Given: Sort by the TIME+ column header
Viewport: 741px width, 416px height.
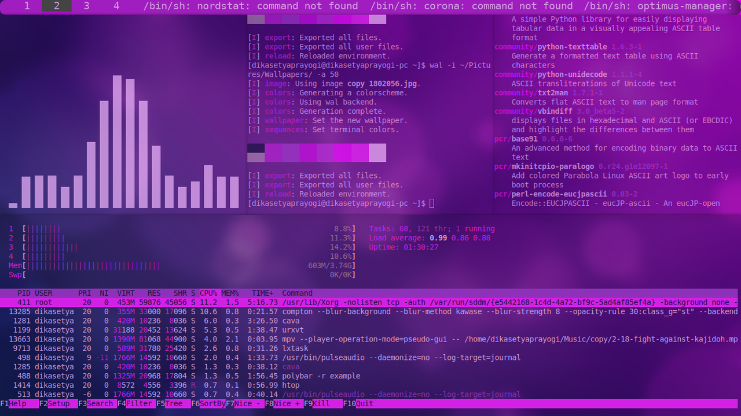Looking at the screenshot, I should point(262,293).
